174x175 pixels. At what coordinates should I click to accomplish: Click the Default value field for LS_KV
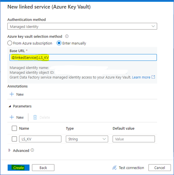point(133,139)
